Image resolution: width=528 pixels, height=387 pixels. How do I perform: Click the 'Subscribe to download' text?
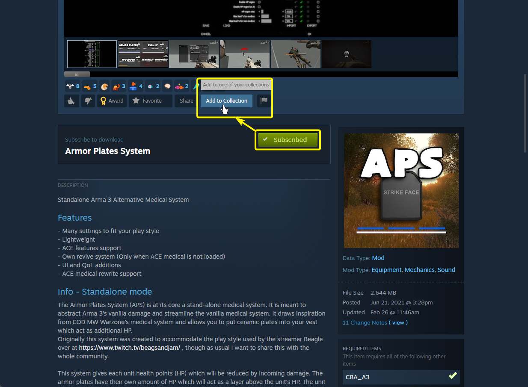94,139
